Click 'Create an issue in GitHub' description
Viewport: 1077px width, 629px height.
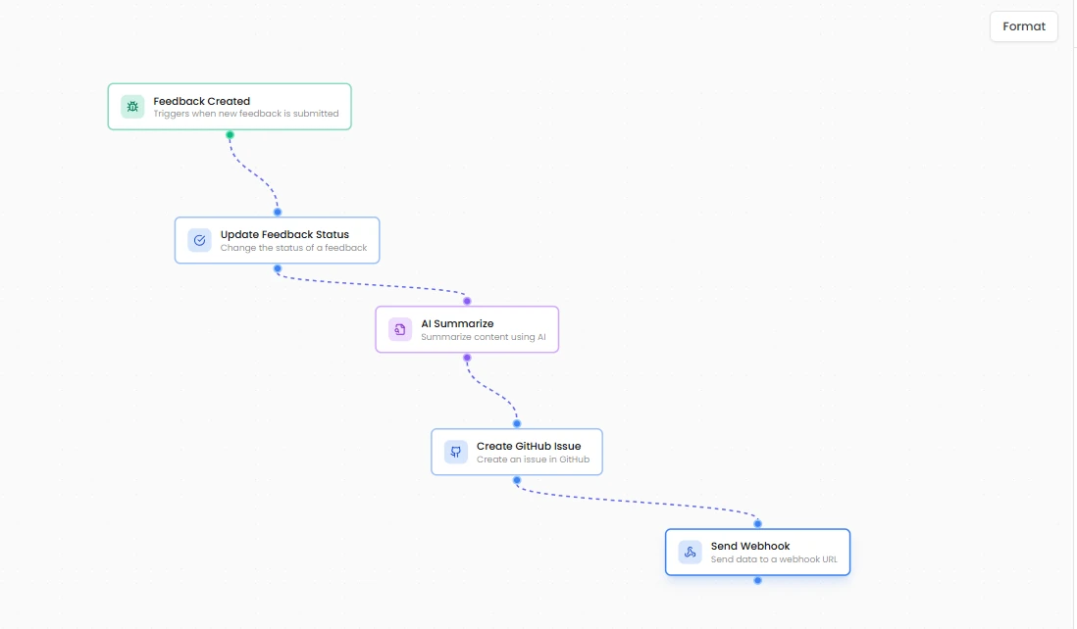click(533, 460)
